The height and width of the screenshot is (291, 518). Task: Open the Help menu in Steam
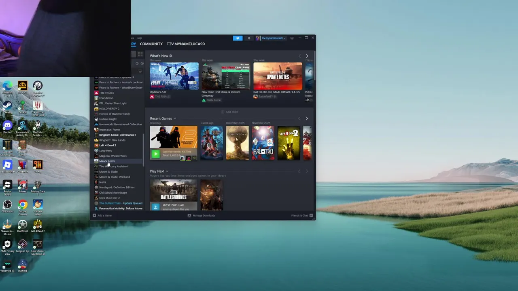(139, 38)
